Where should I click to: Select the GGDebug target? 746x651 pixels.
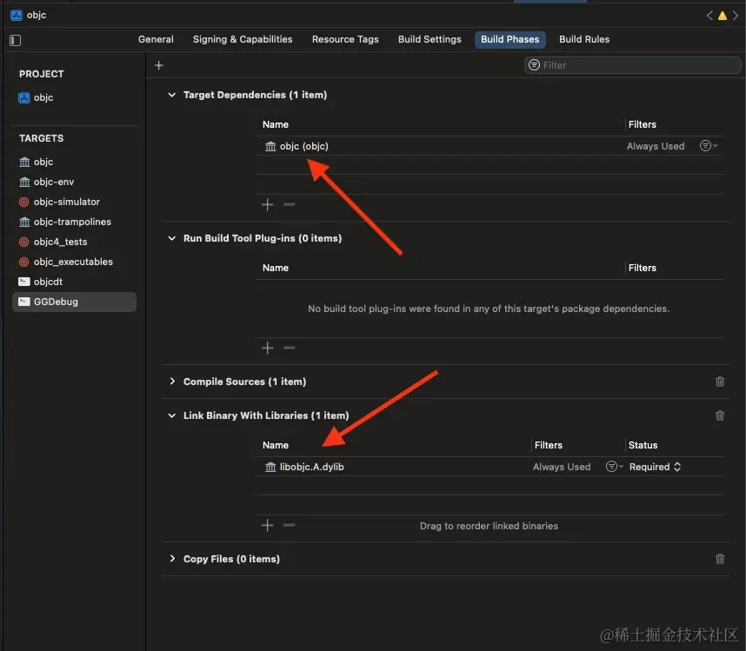(74, 302)
